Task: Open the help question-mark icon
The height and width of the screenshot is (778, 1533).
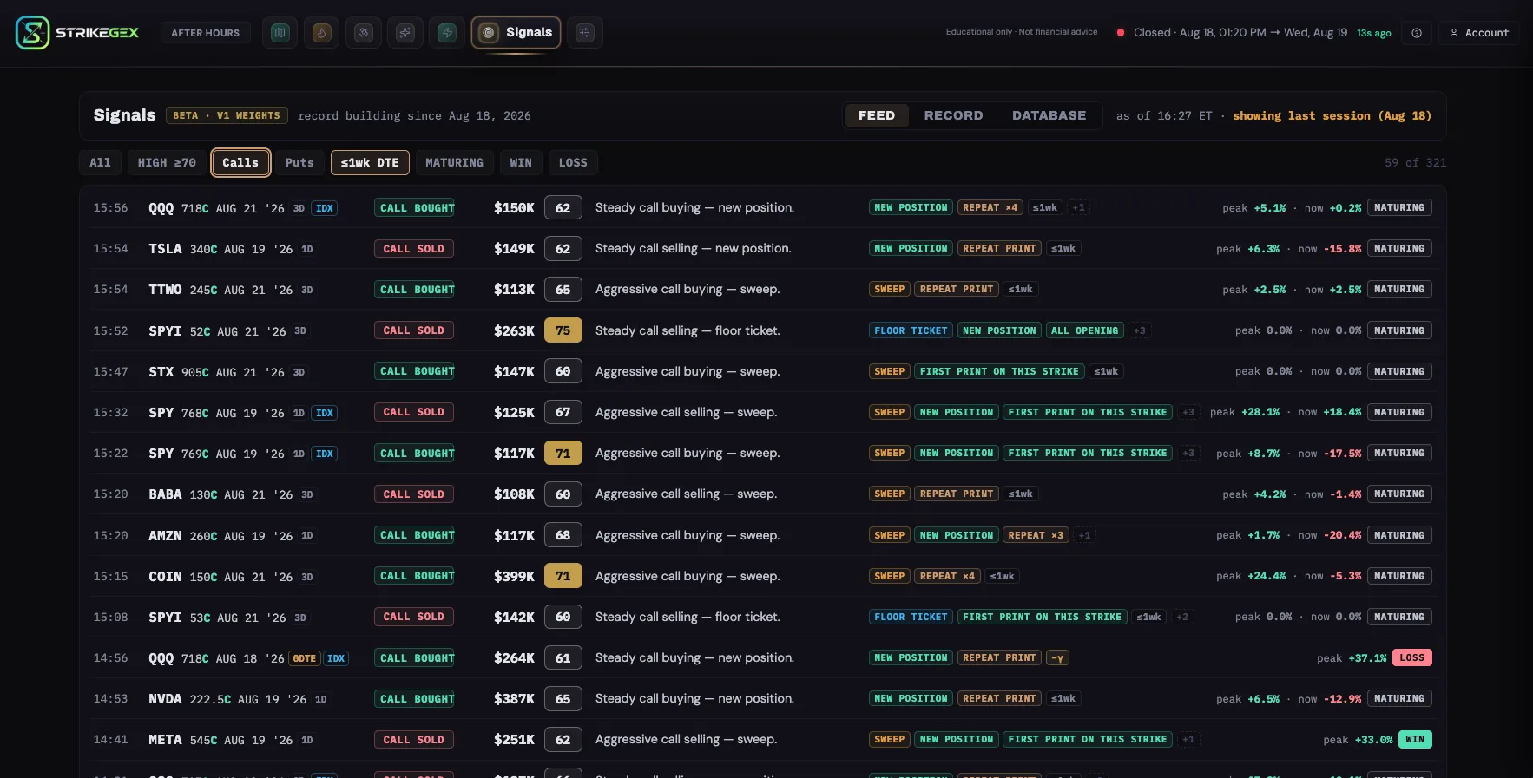Action: point(1417,33)
